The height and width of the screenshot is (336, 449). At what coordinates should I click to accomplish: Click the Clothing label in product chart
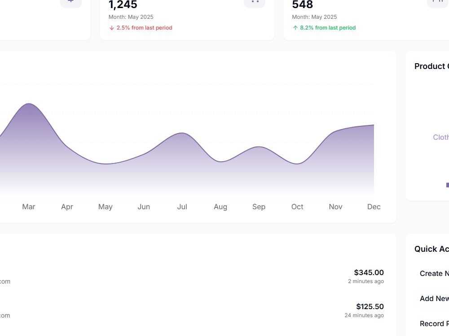tap(441, 137)
